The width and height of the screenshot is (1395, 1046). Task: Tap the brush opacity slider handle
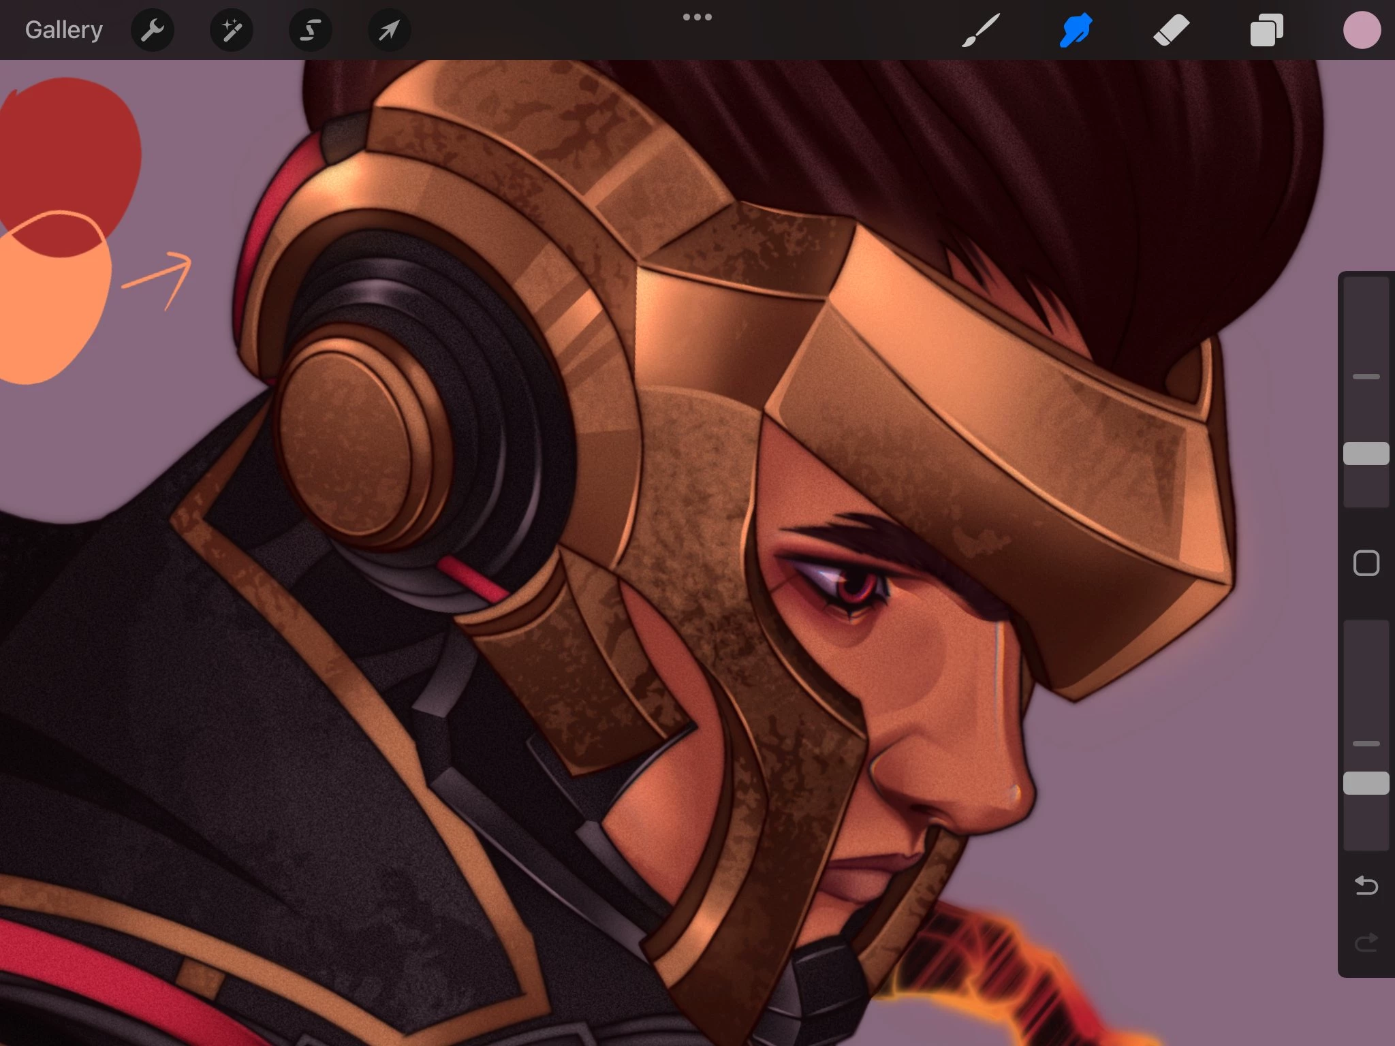(1366, 783)
